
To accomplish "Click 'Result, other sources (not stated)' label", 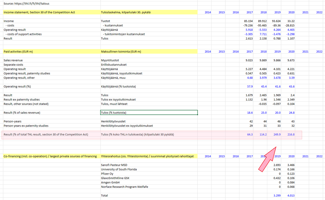I will pyautogui.click(x=26, y=104).
